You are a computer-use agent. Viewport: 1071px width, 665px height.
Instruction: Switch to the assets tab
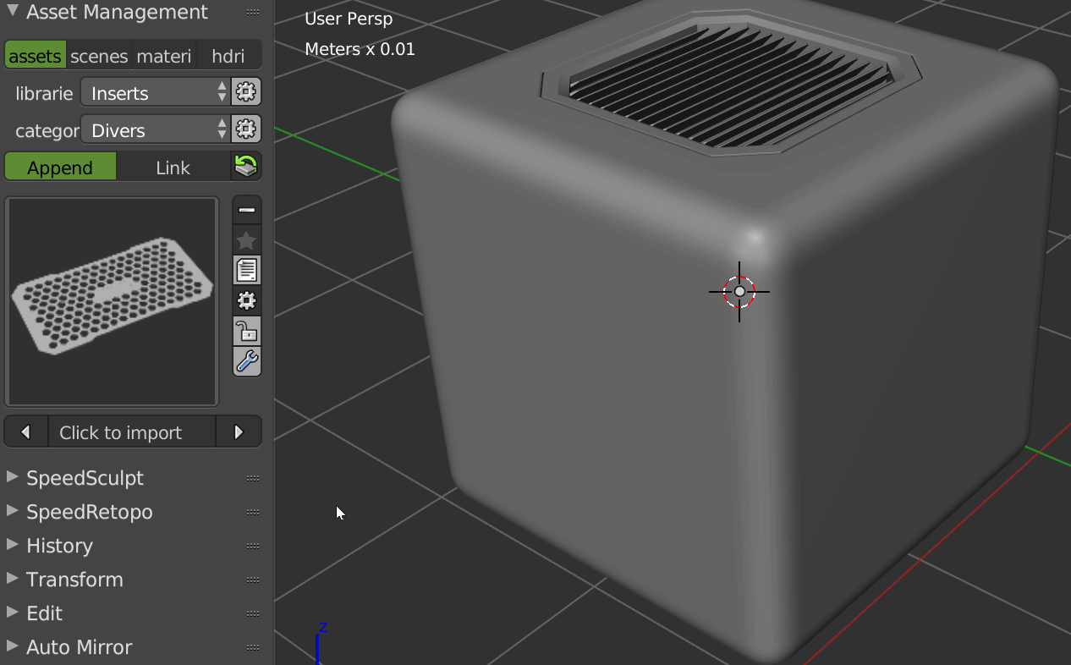point(36,55)
